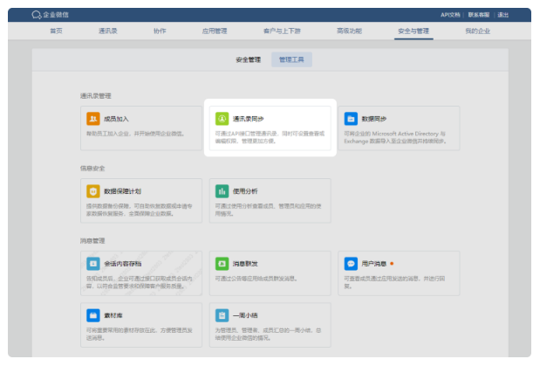Go to the 应用管理 navigation tab
The height and width of the screenshot is (366, 540).
point(215,31)
